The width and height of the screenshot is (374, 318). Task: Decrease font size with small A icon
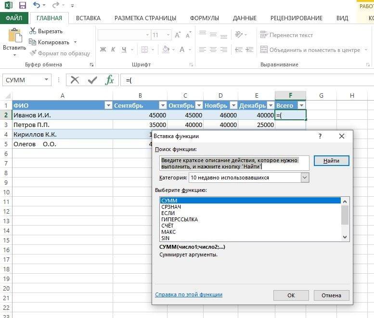click(x=188, y=35)
